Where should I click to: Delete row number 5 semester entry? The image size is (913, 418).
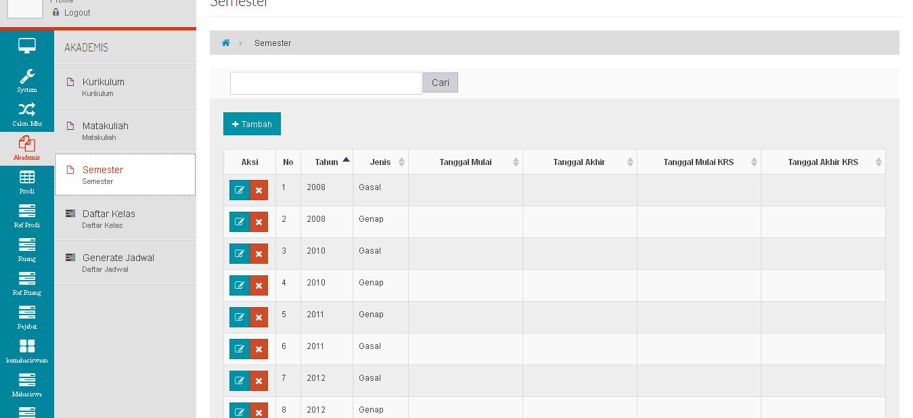pyautogui.click(x=259, y=317)
